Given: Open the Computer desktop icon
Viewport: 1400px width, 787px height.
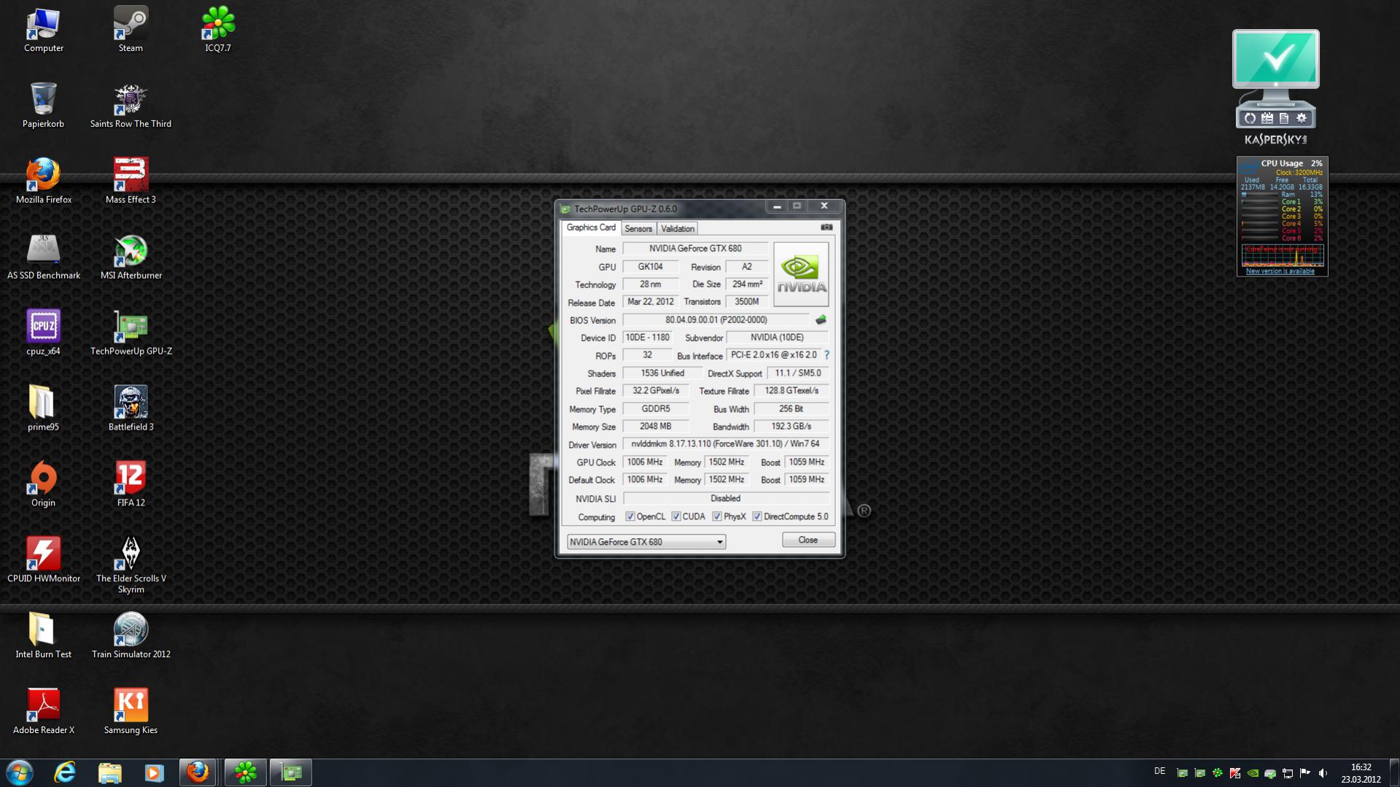Looking at the screenshot, I should (x=43, y=30).
